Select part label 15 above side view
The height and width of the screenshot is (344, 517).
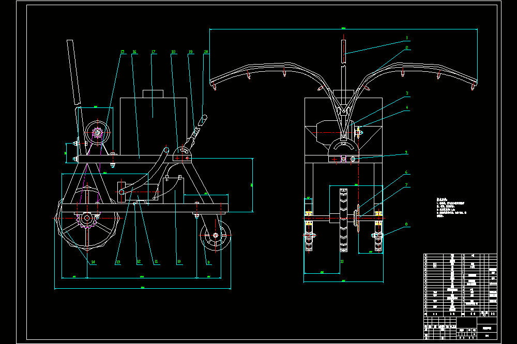pyautogui.click(x=123, y=52)
